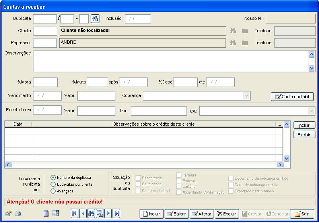The width and height of the screenshot is (319, 223).
Task: Click the %Multa input field
Action: [97, 82]
